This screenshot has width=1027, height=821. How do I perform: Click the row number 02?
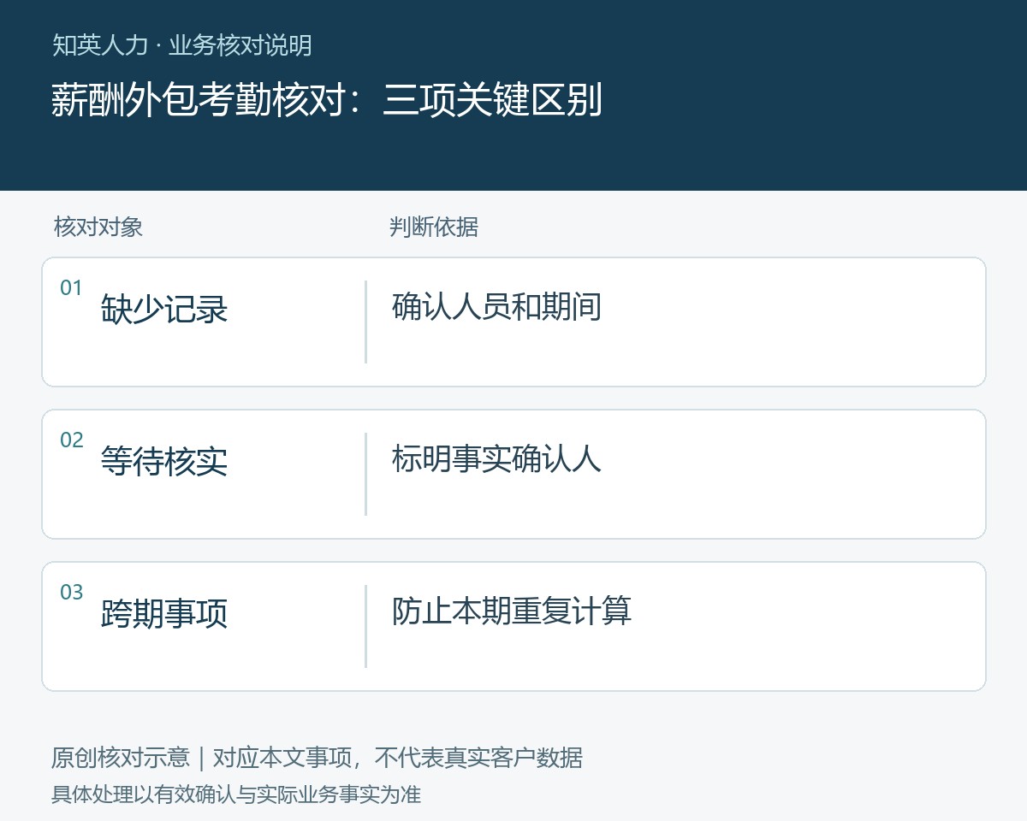tap(71, 440)
